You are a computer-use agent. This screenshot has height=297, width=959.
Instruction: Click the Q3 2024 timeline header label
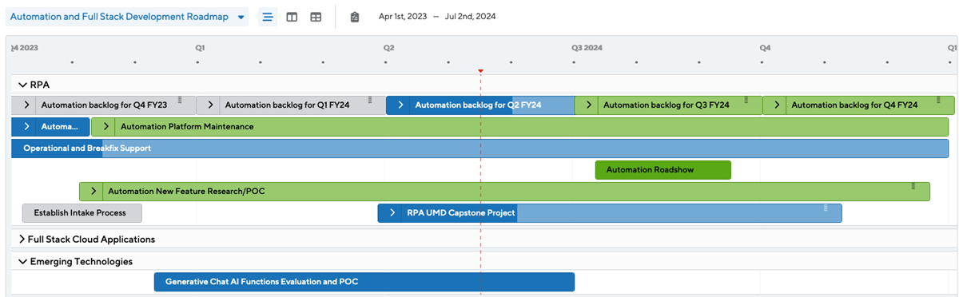(x=587, y=48)
